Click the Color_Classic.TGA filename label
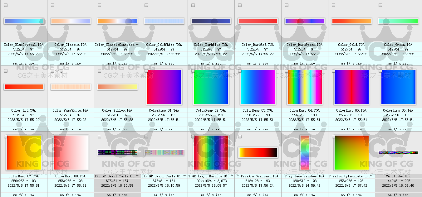Image resolution: width=422 pixels, height=197 pixels. pyautogui.click(x=70, y=45)
